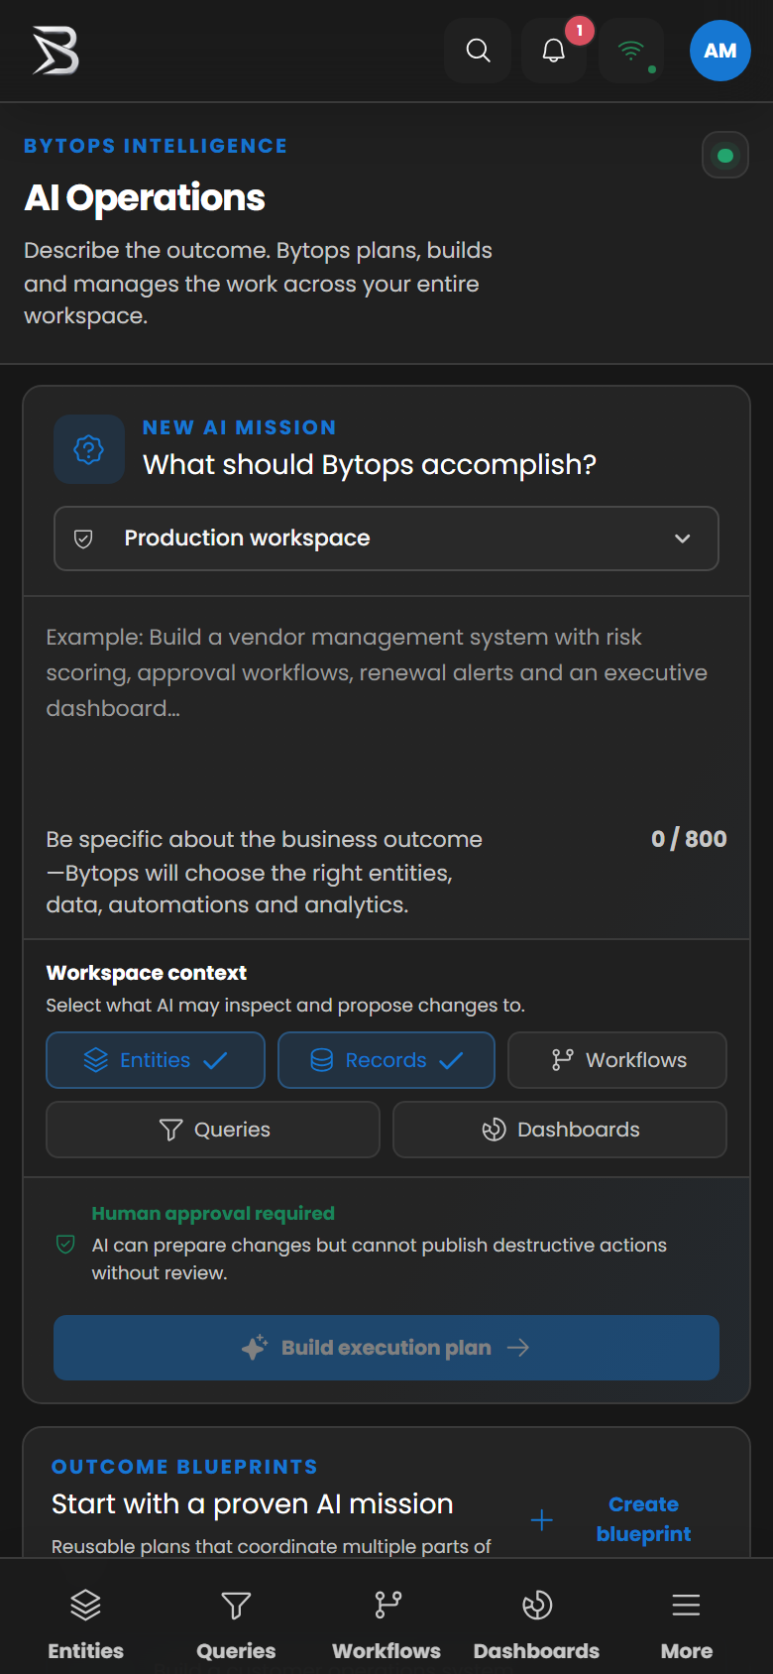Click the notification badge showing 1
Image resolution: width=773 pixels, height=1674 pixels.
click(580, 31)
